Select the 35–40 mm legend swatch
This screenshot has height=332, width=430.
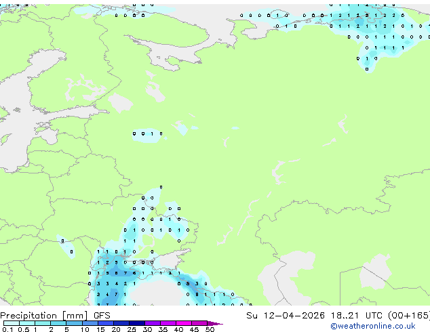click(x=168, y=323)
